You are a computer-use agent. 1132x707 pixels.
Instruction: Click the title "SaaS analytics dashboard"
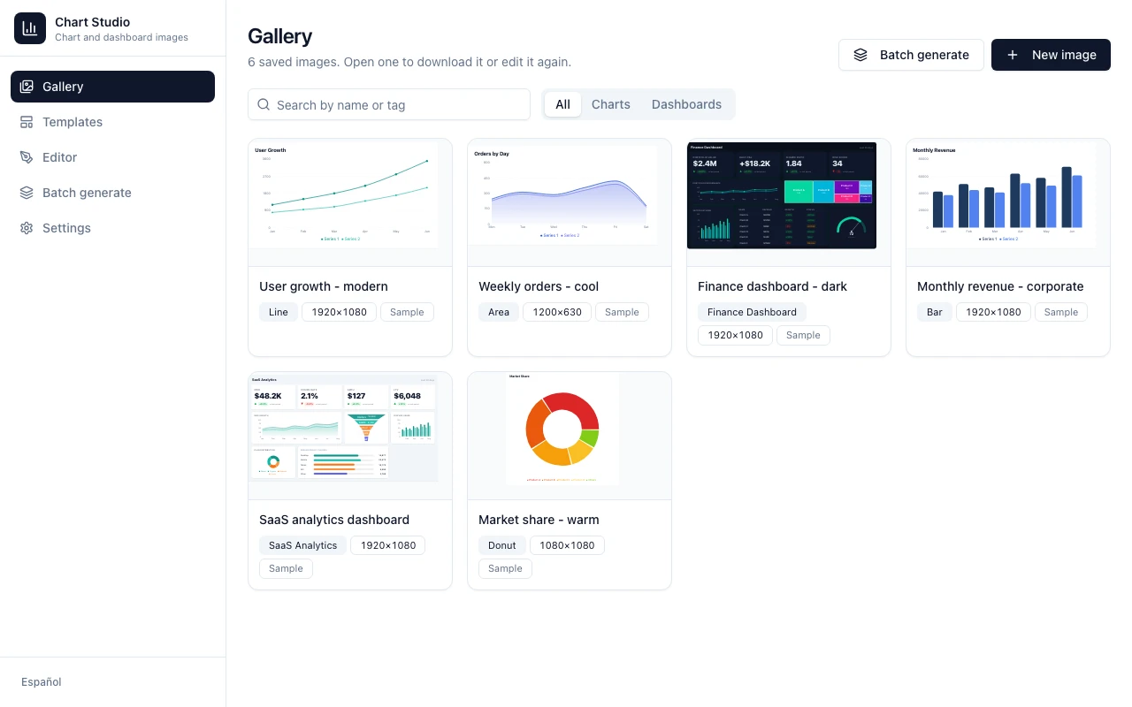point(334,520)
